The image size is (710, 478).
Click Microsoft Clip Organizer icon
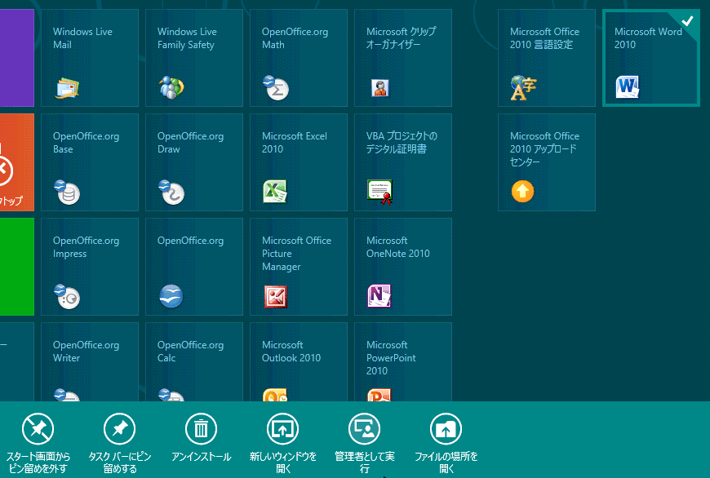click(x=380, y=88)
